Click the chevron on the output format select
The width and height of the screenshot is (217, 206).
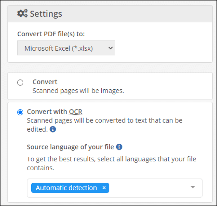[109, 48]
